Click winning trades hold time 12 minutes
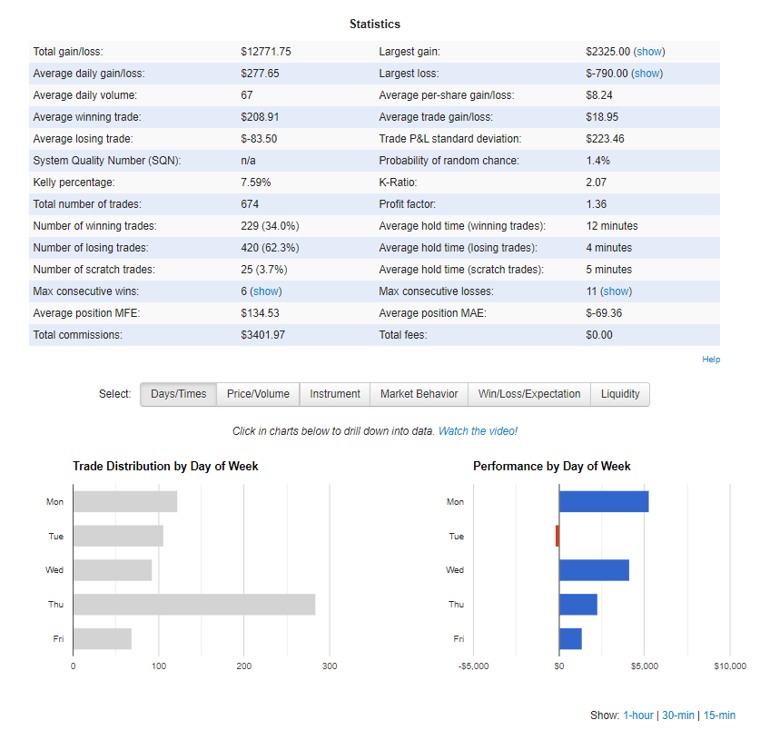The width and height of the screenshot is (760, 730). pyautogui.click(x=612, y=226)
